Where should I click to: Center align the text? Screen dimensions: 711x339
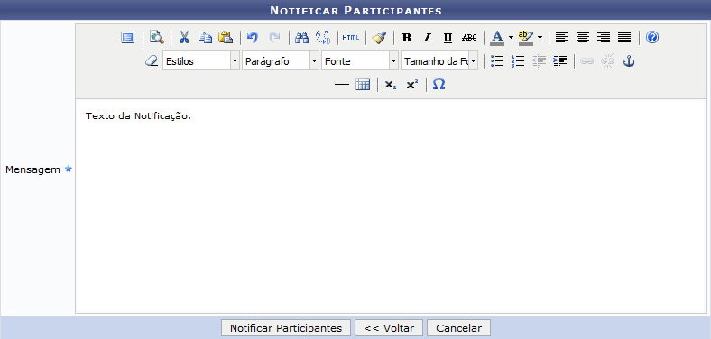tap(583, 38)
